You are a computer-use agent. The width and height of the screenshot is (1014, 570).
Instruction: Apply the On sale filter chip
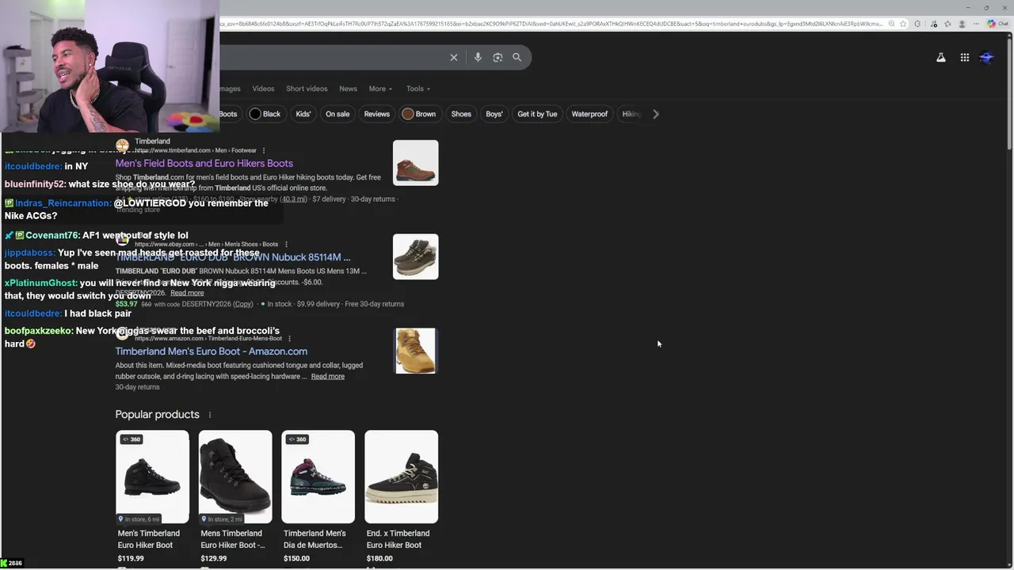337,114
